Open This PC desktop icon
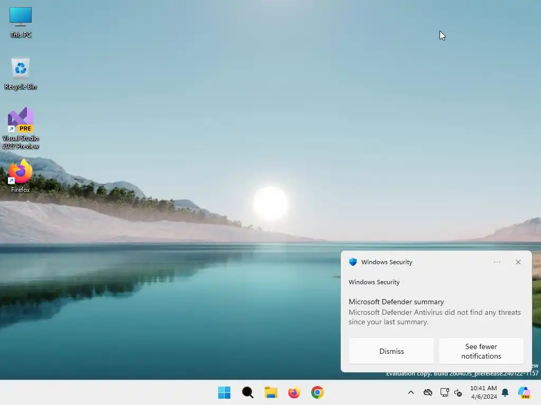The image size is (541, 405). [21, 22]
